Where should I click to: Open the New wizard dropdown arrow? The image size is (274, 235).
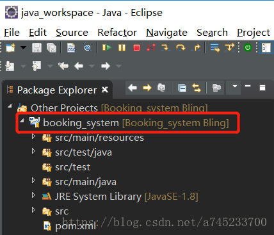tap(23, 47)
